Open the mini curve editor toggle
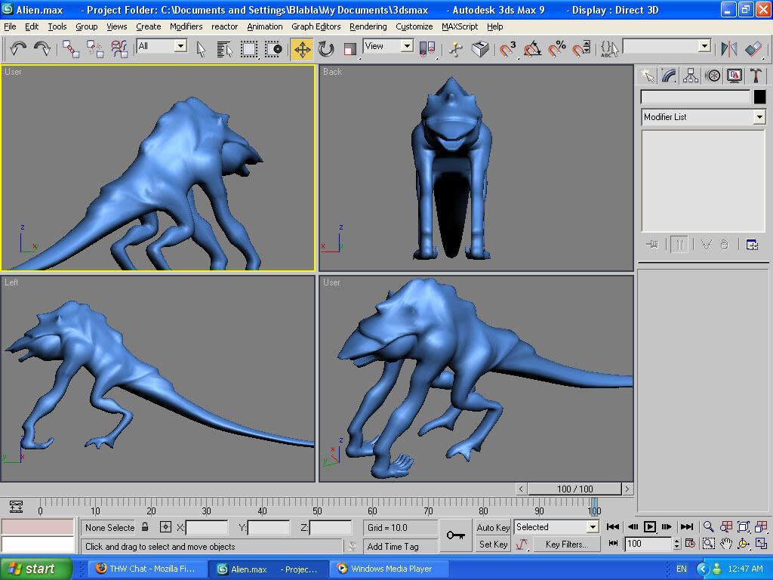The width and height of the screenshot is (773, 580). tap(16, 507)
